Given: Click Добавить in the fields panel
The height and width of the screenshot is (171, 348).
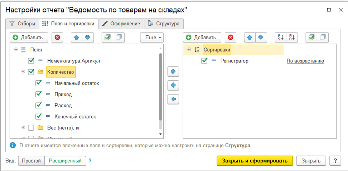Looking at the screenshot, I should pos(29,37).
